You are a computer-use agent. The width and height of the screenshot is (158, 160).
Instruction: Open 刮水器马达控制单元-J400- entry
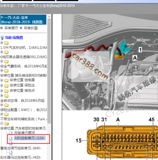[21, 157]
